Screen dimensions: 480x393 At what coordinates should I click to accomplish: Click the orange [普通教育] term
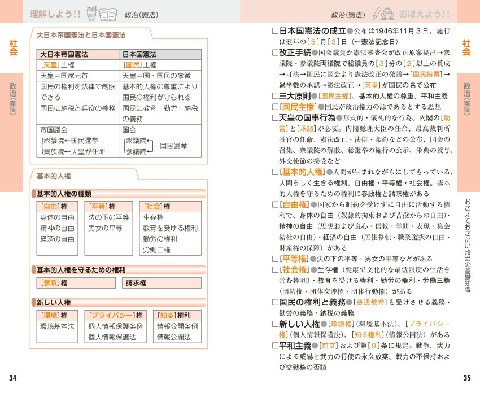(x=370, y=303)
